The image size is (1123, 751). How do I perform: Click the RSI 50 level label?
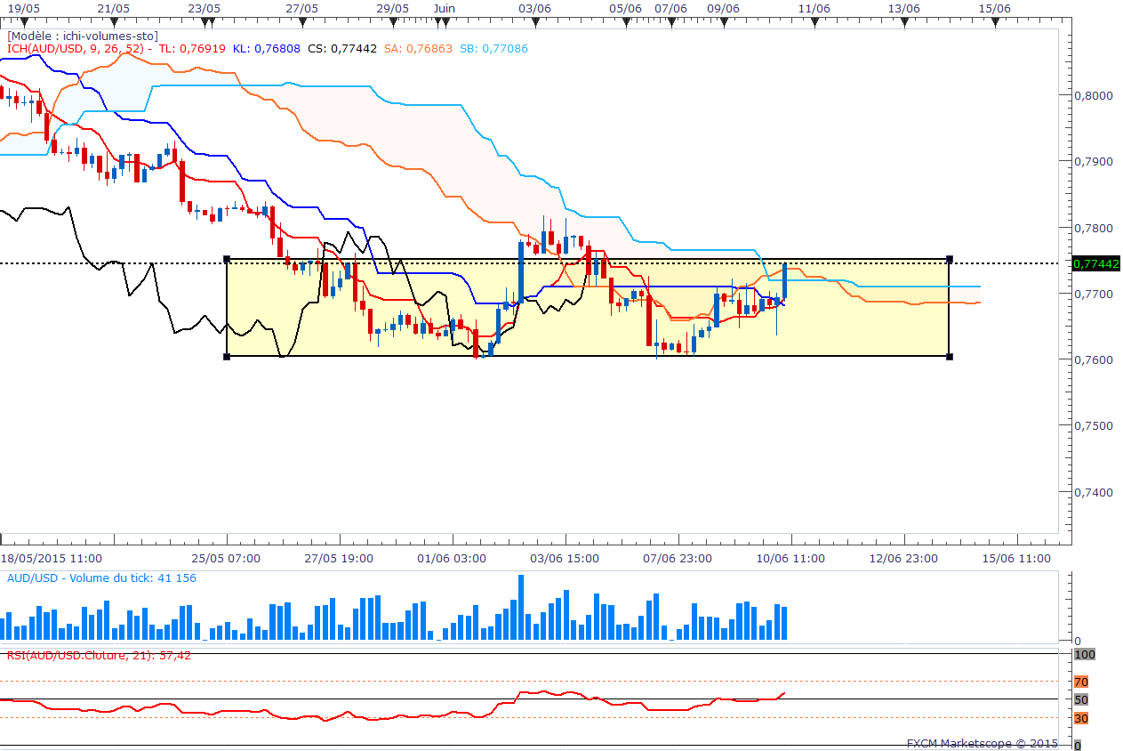point(1081,699)
